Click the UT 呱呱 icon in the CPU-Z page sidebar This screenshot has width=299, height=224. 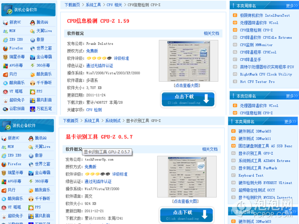click(x=5, y=92)
